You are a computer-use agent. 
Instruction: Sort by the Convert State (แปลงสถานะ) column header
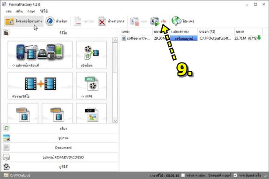point(184,31)
